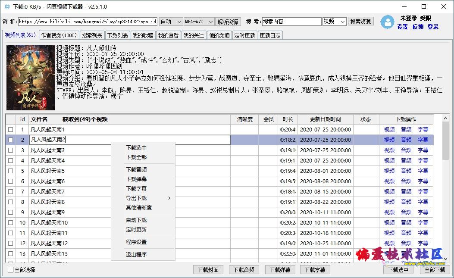Open the MP4-AVC format dropdown
Screen dimensions: 454x278
point(199,22)
